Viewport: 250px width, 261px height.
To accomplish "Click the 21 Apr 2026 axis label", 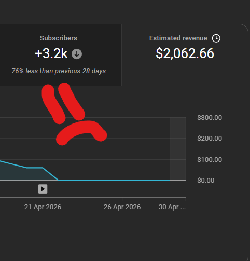I will (43, 207).
